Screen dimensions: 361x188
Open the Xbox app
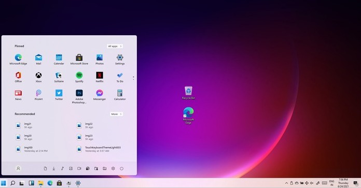click(x=38, y=77)
